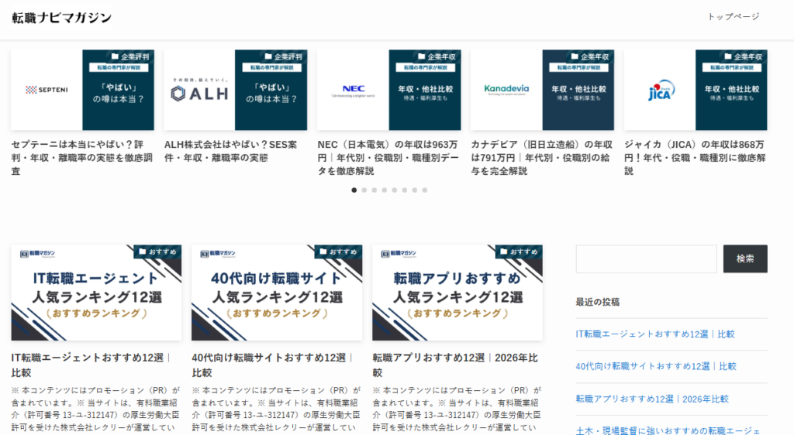The width and height of the screenshot is (794, 435).
Task: Select sixth carousel pagination dot
Action: pos(405,190)
